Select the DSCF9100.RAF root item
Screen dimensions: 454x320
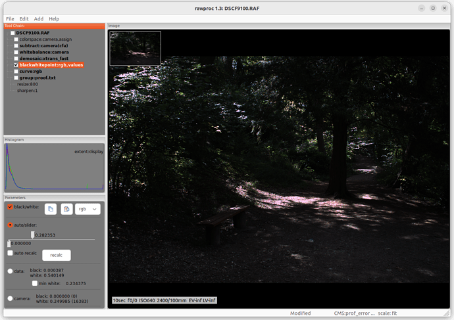(x=33, y=33)
